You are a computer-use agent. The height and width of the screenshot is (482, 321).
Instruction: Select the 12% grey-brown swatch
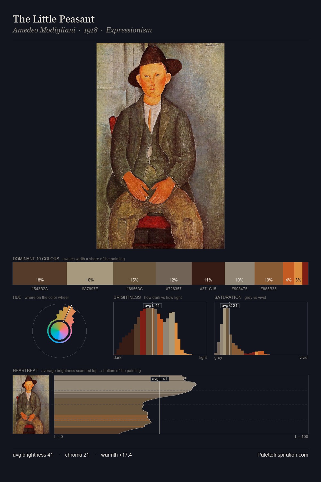(x=174, y=273)
